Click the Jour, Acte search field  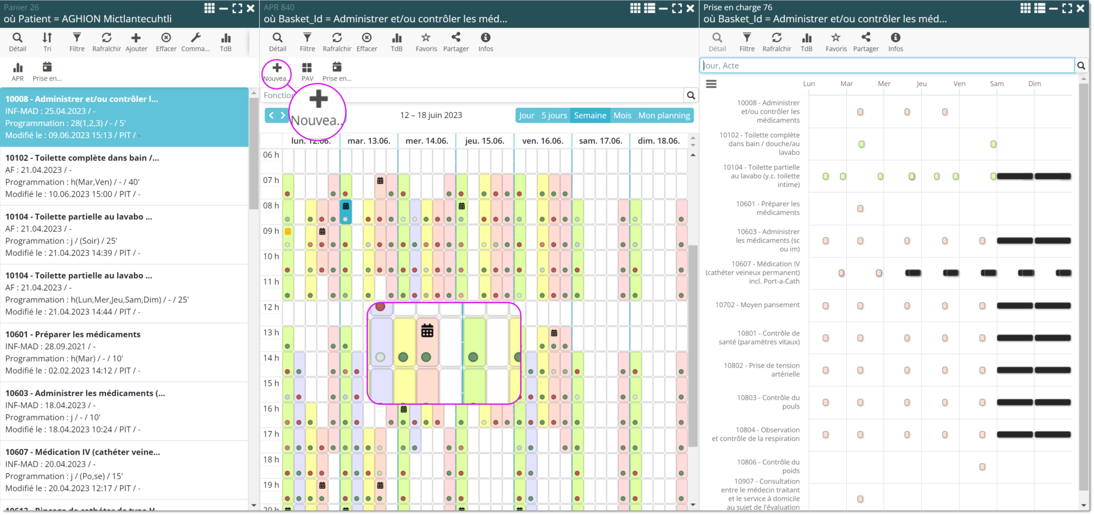887,66
